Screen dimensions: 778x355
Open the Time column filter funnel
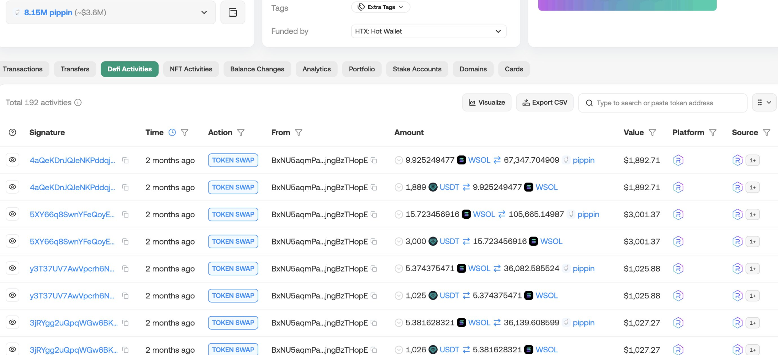point(185,133)
